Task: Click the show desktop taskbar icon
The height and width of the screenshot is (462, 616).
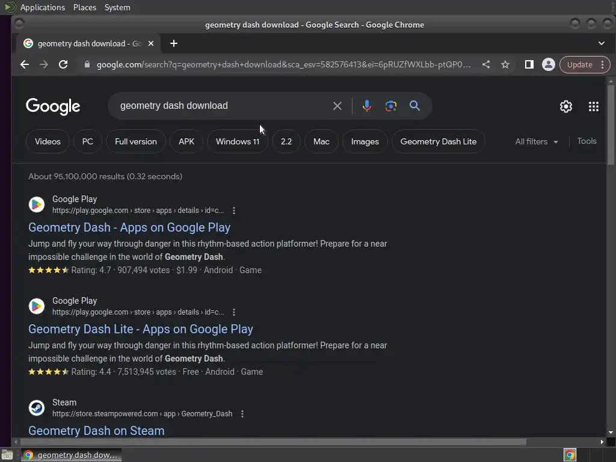Action: (x=7, y=455)
